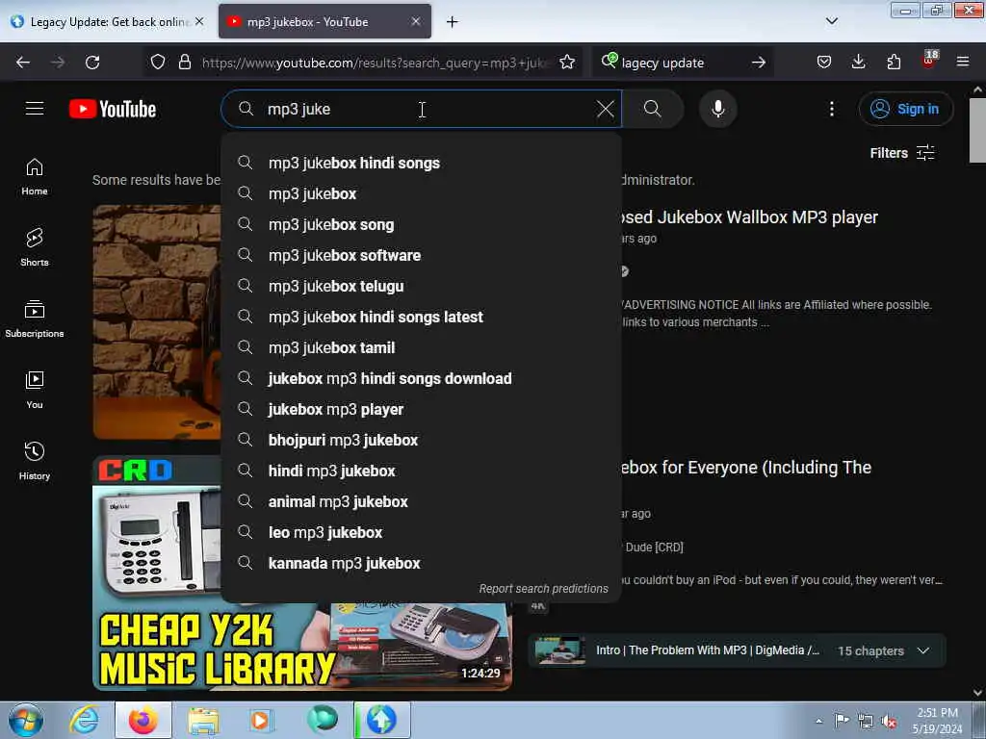Open the You section in sidebar

pyautogui.click(x=35, y=390)
